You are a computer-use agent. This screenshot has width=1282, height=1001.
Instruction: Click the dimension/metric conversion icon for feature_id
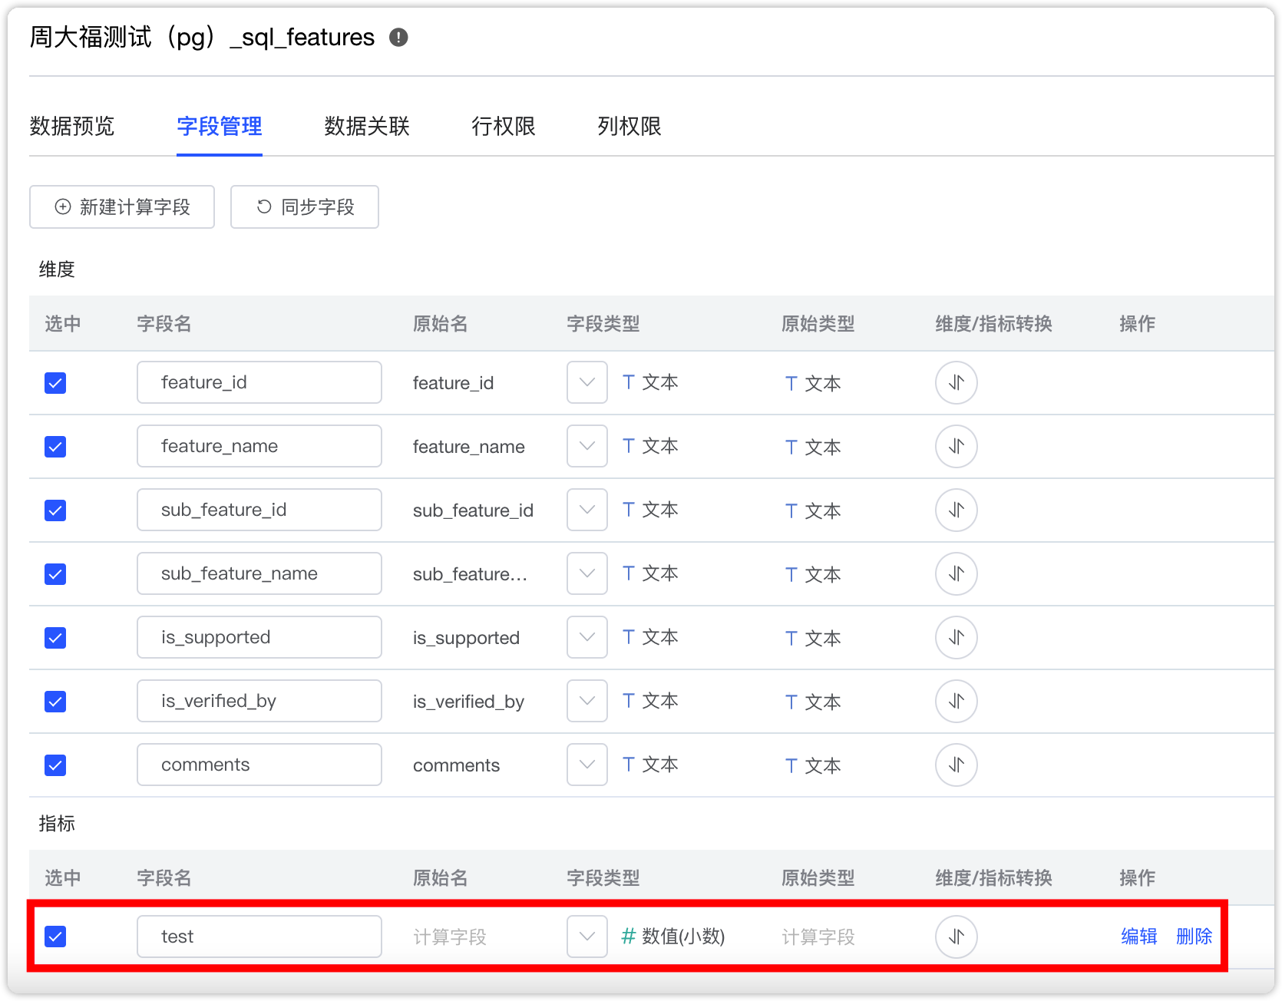(956, 382)
